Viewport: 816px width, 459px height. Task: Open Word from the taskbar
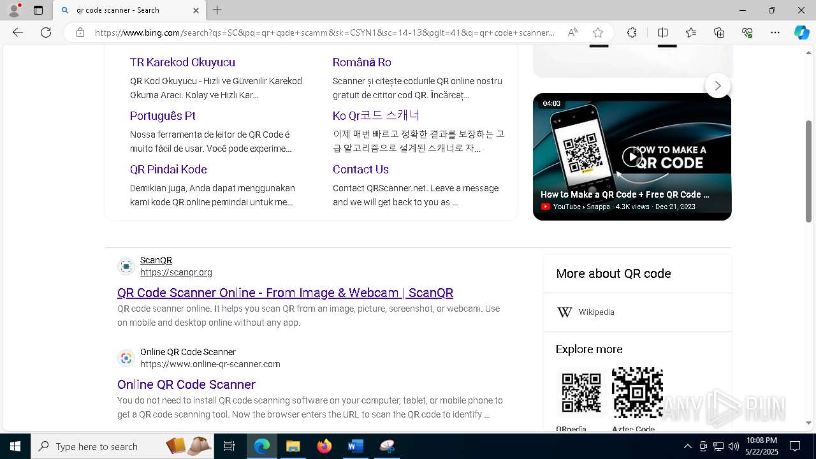click(x=355, y=446)
